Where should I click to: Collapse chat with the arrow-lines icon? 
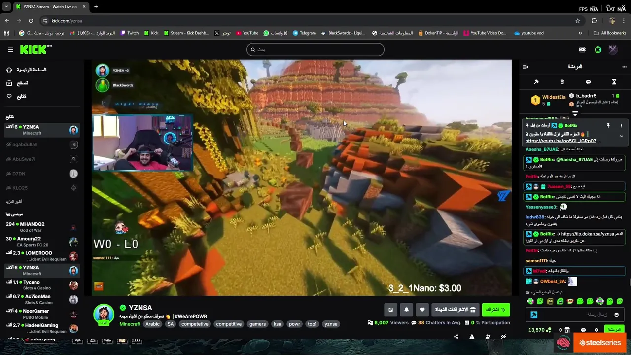[x=526, y=67]
